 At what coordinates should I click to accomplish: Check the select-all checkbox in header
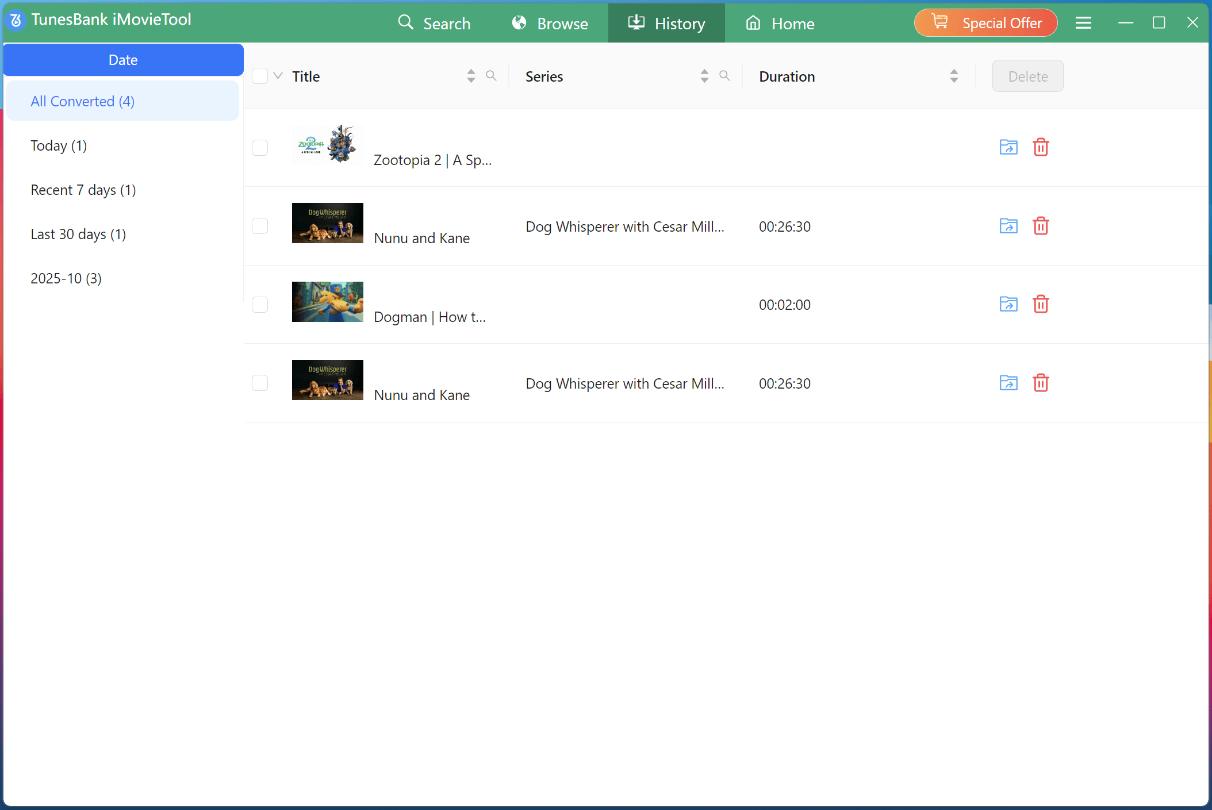pos(259,75)
